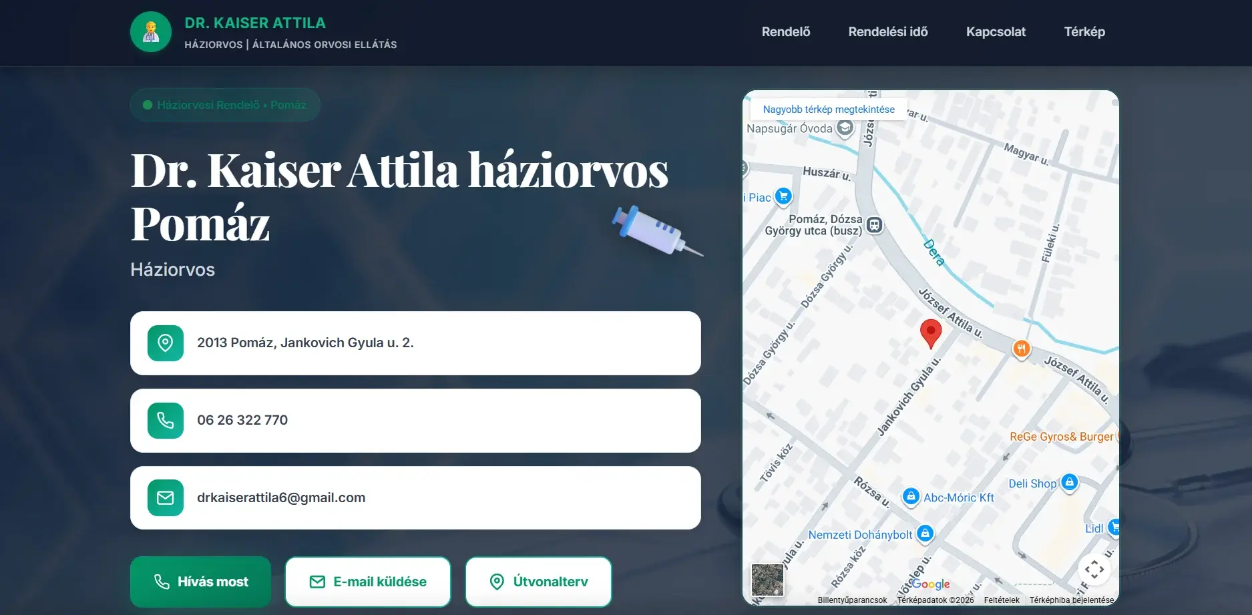This screenshot has width=1252, height=615.
Task: Toggle fullscreen view on the map
Action: click(1096, 570)
